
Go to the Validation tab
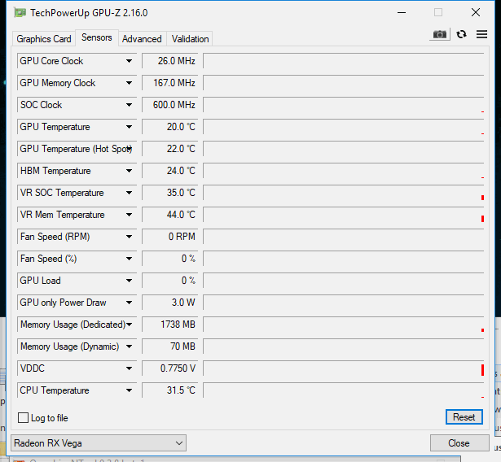pyautogui.click(x=190, y=39)
